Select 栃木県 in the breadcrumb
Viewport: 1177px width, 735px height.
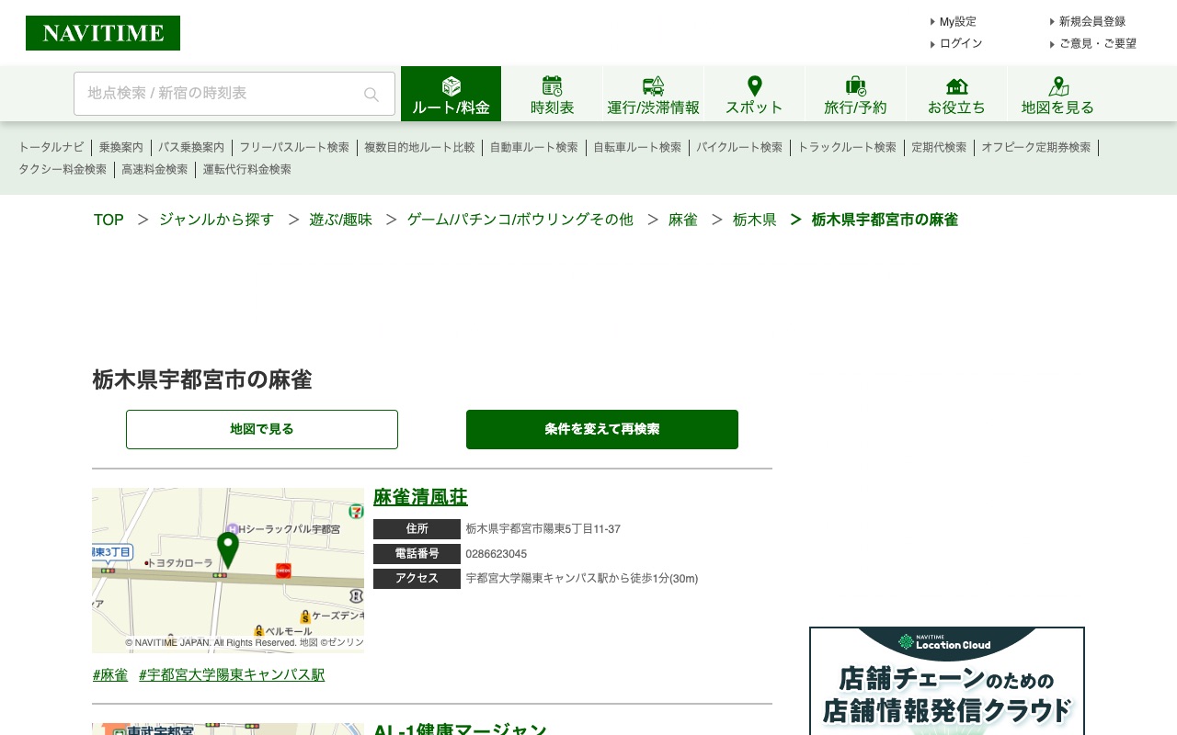(754, 220)
